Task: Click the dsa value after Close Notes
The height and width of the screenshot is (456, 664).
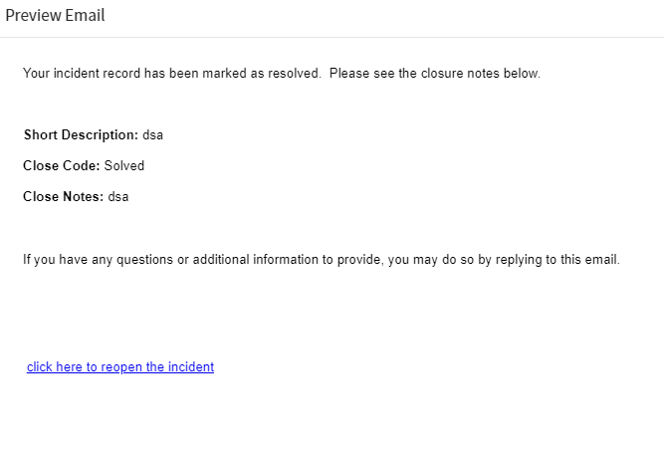Action: point(118,196)
